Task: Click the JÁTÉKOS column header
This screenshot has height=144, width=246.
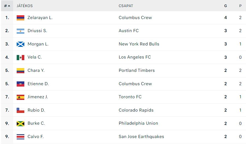Action: click(25, 6)
